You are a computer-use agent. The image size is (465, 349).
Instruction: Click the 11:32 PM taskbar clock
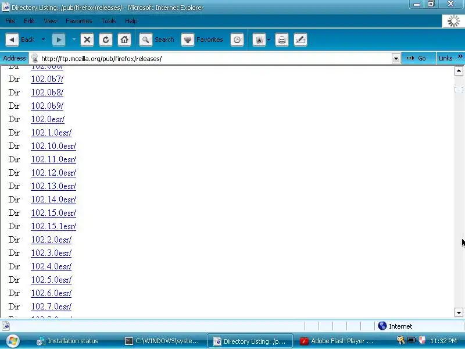tap(443, 341)
